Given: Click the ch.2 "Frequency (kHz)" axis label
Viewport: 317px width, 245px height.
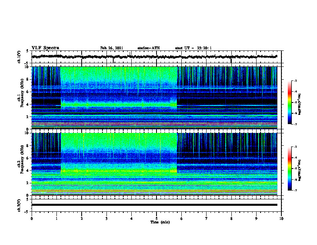Looking at the screenshot, I should [x=22, y=159].
